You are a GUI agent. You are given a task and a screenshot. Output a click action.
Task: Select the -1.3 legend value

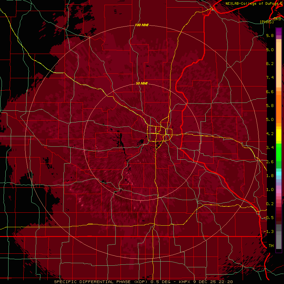point(269,232)
